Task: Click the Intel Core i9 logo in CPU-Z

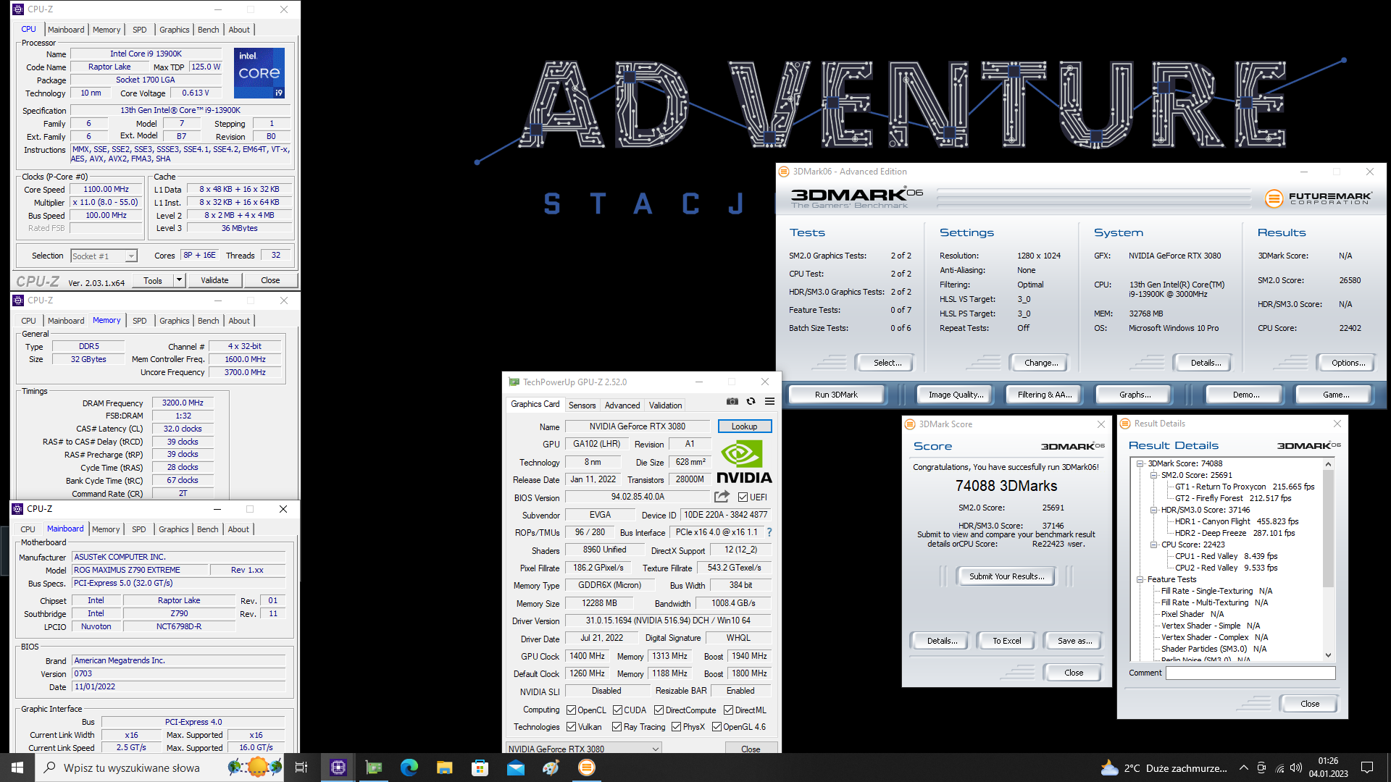Action: tap(259, 73)
